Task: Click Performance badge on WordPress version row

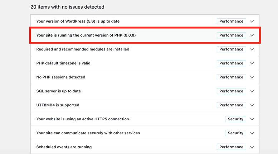Action: pos(231,21)
